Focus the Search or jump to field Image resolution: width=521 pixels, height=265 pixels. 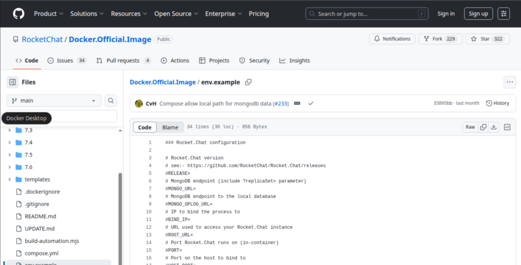(x=367, y=14)
